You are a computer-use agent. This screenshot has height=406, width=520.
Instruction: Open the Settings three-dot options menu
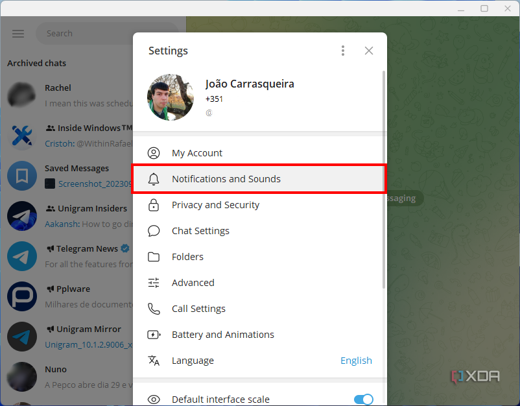tap(343, 50)
